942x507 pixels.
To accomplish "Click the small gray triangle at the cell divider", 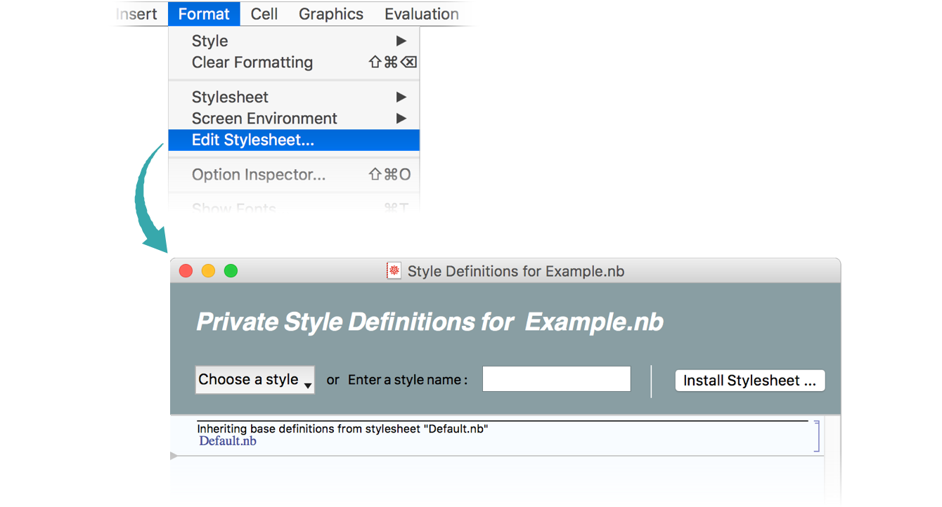I will click(x=174, y=456).
